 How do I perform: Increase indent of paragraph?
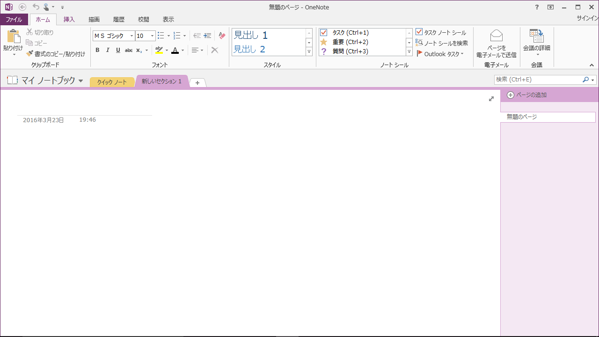207,36
